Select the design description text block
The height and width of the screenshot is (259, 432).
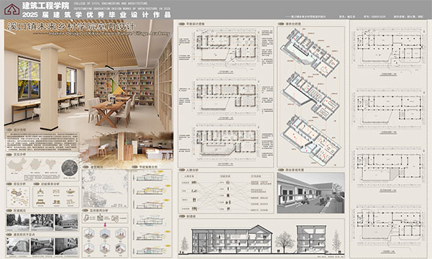point(42,142)
